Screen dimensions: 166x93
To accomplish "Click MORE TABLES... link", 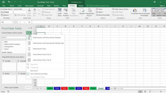I will [8, 52].
